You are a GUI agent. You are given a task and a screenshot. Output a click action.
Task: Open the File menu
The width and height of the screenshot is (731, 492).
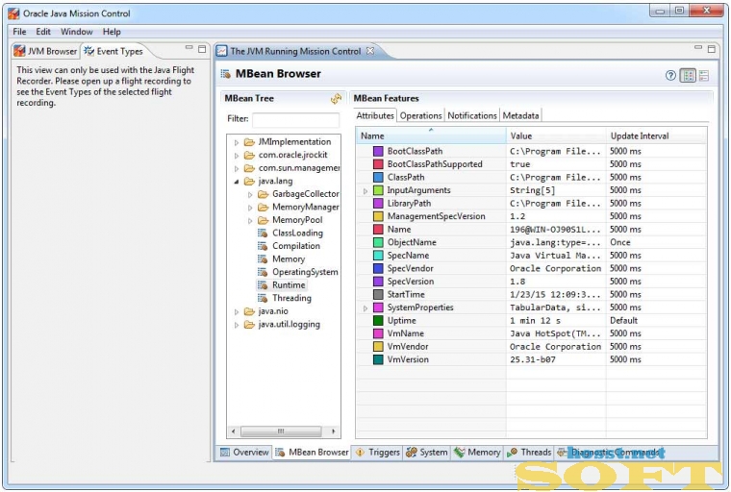pyautogui.click(x=19, y=32)
